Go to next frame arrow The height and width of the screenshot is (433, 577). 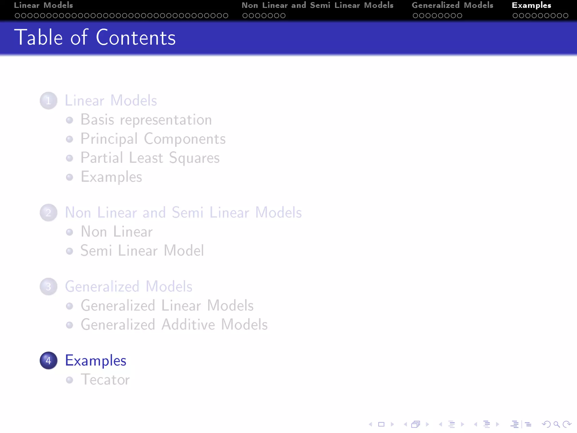pos(427,424)
